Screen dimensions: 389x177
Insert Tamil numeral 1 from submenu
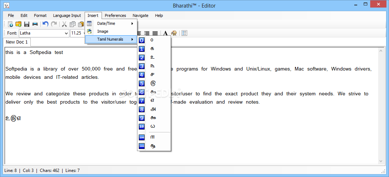[154, 49]
